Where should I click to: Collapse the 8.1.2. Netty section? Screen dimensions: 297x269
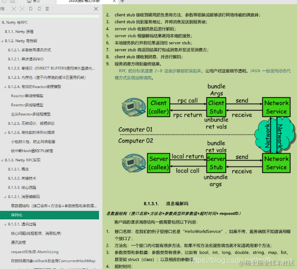point(2,41)
